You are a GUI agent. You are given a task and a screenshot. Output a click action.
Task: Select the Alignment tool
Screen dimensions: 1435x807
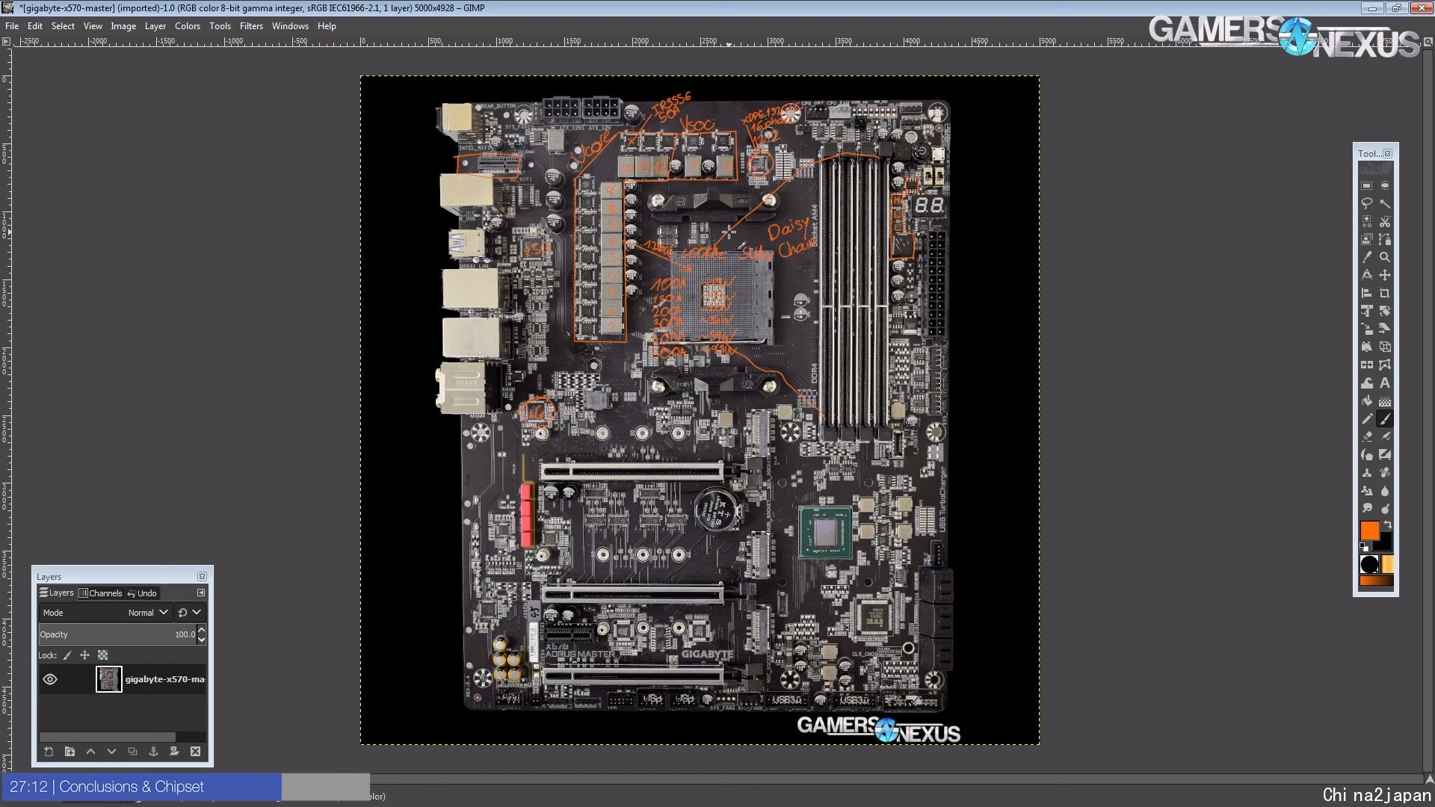click(x=1367, y=293)
